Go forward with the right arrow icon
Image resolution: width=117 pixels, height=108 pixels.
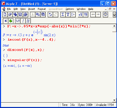click(x=98, y=14)
